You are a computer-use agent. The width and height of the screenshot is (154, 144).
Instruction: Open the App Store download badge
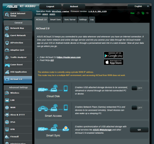[114, 62]
